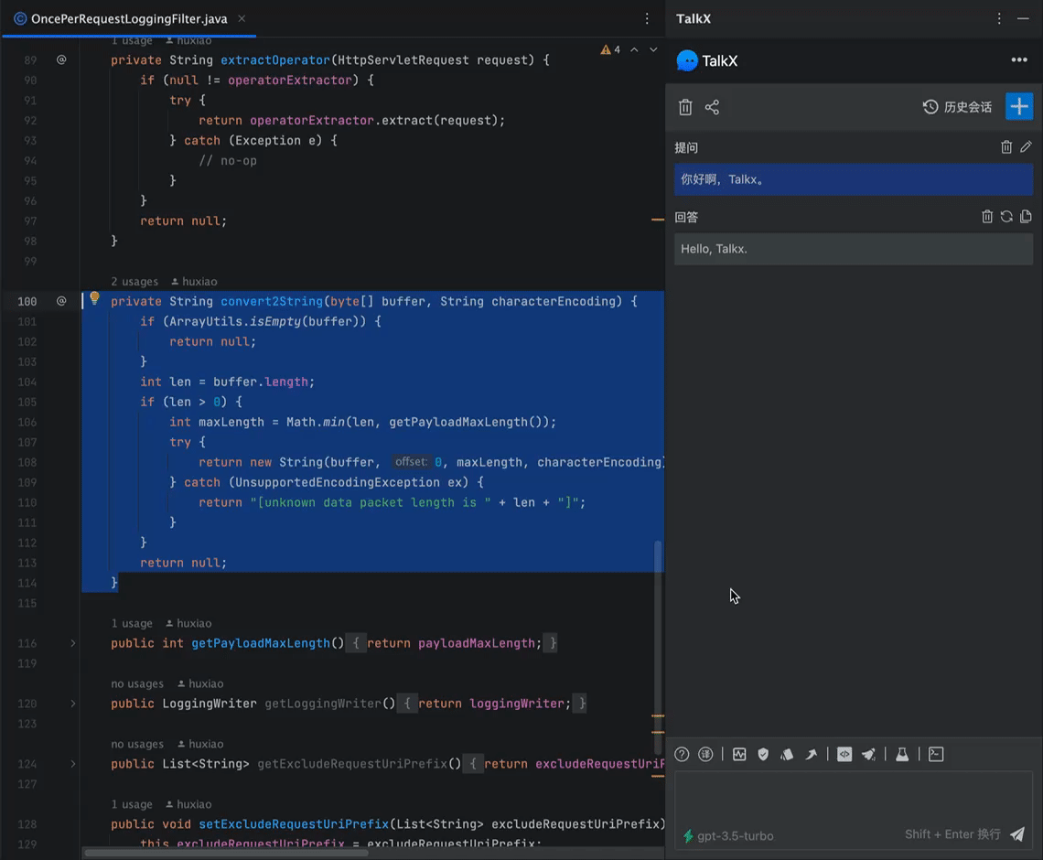Select the OncePerRequestLoggingFilter.java tab
1043x860 pixels.
click(x=129, y=18)
